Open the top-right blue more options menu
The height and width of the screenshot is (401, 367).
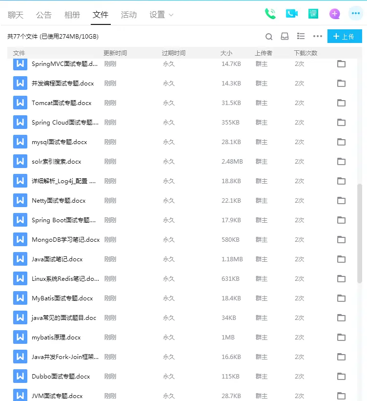tap(356, 13)
